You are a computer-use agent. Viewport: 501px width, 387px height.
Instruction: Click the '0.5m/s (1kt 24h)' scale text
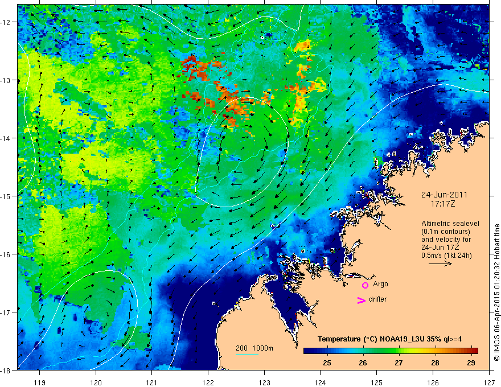pos(446,256)
